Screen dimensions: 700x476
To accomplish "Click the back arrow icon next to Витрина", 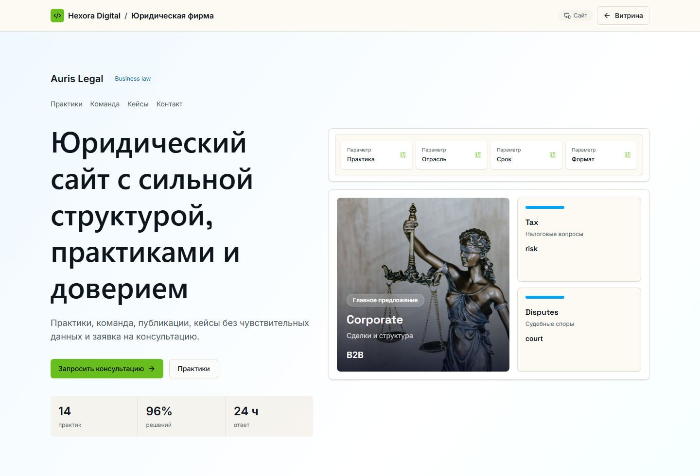I will pos(607,16).
